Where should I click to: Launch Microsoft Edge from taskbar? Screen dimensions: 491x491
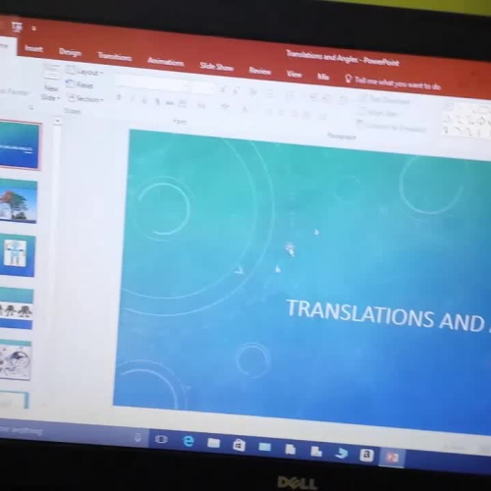point(189,441)
